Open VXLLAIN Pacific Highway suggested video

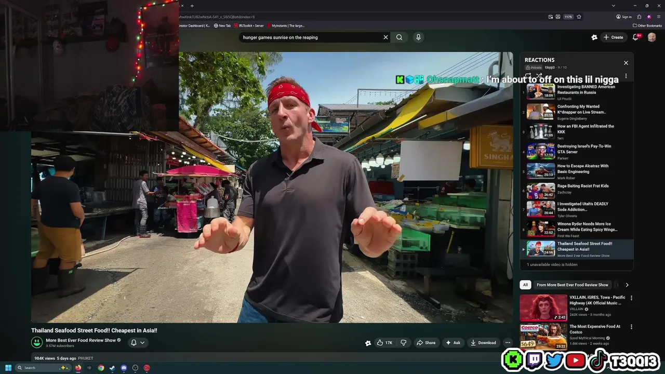tap(573, 308)
